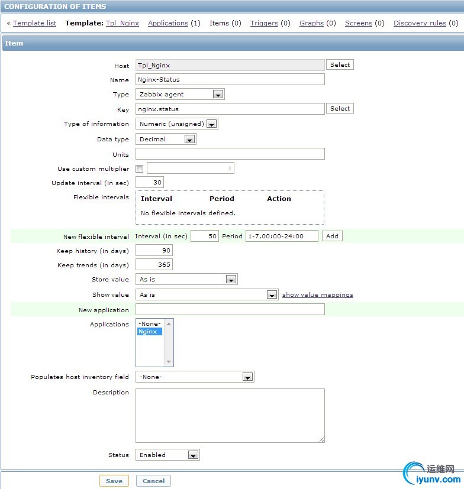Open the Data type dropdown showing Decimal
Image resolution: width=464 pixels, height=489 pixels.
pyautogui.click(x=166, y=139)
